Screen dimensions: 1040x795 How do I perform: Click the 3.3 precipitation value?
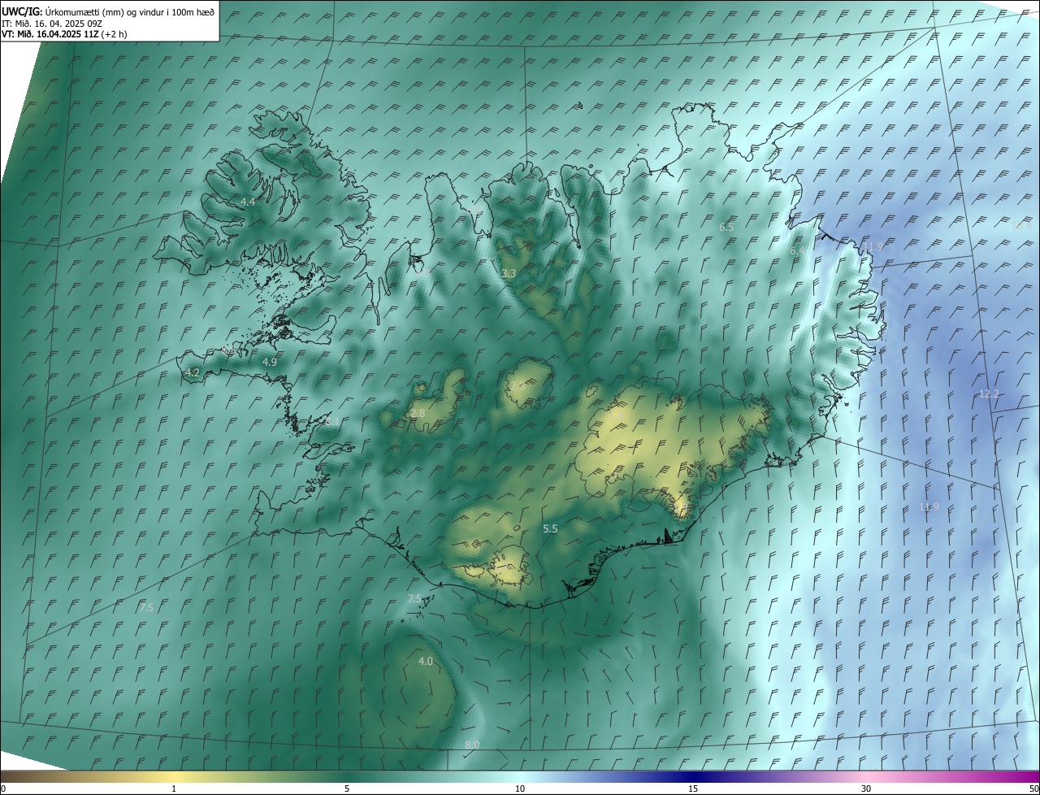coord(509,274)
